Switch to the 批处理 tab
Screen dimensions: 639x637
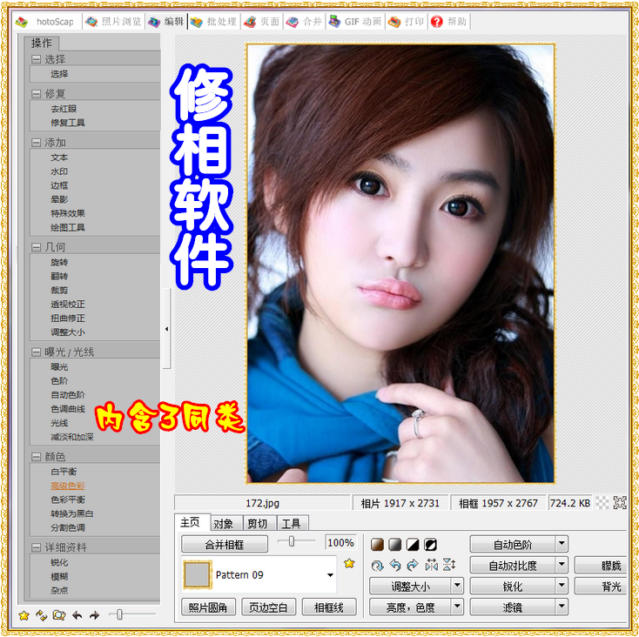tap(213, 22)
